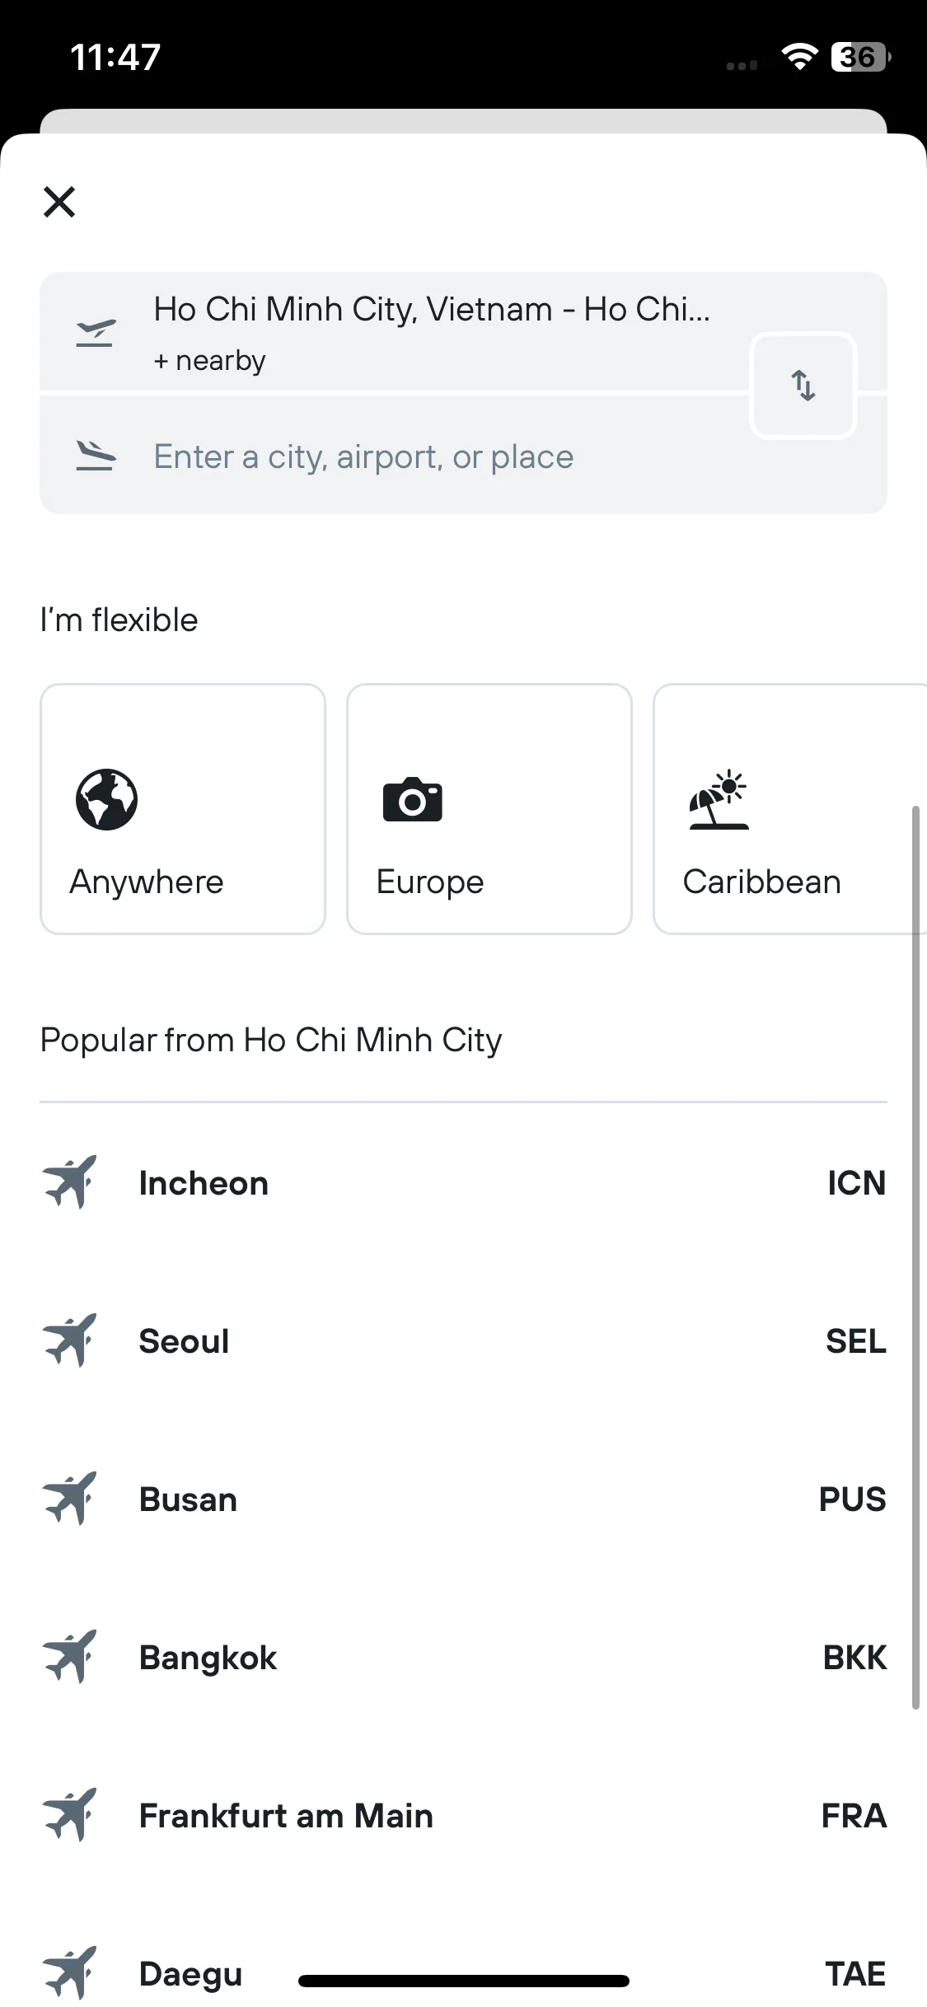Viewport: 927px width, 2007px height.
Task: Tap the airplane icon next to Incheon
Action: tap(70, 1182)
